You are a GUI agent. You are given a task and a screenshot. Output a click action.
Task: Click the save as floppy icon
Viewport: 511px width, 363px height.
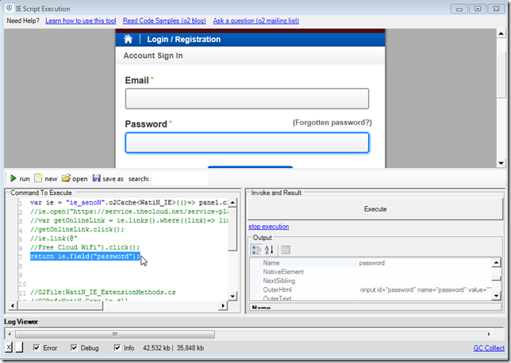tap(97, 178)
